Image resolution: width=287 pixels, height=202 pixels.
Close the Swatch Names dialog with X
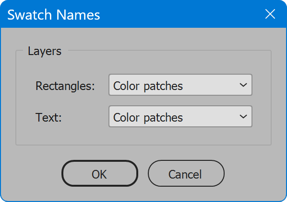pos(270,14)
